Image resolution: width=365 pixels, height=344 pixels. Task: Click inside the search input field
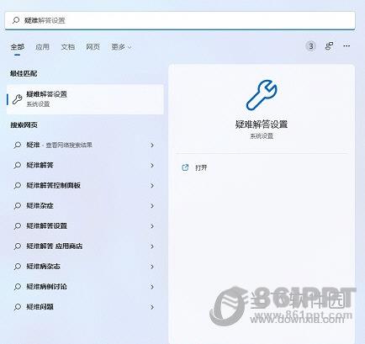tap(180, 20)
